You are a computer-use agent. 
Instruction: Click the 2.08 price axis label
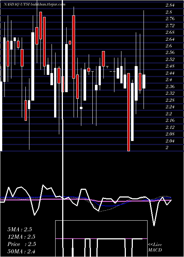coord(170,134)
